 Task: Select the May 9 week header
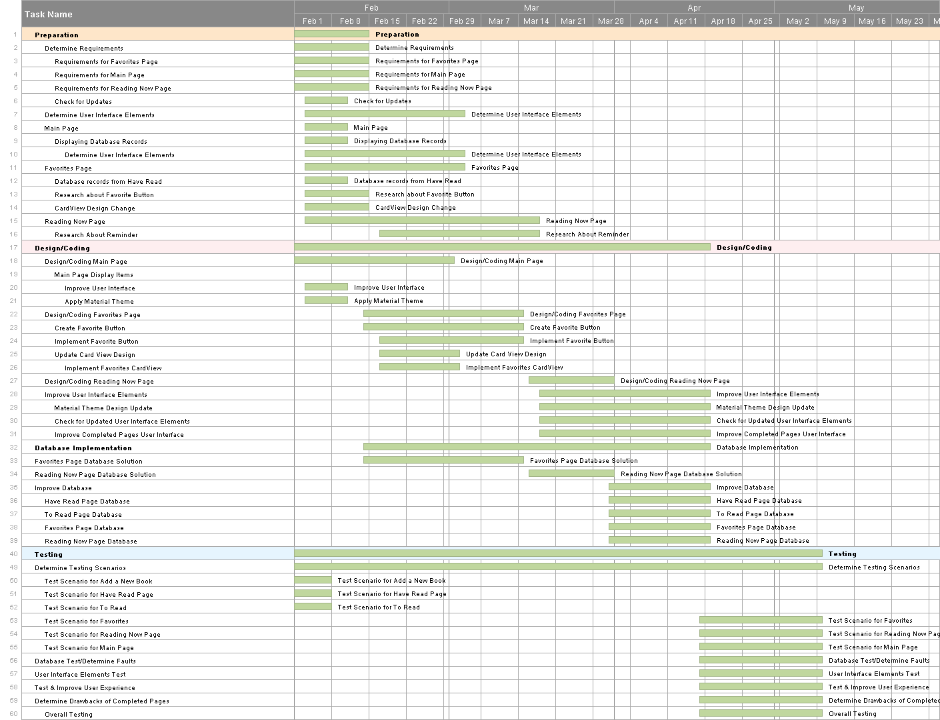835,21
